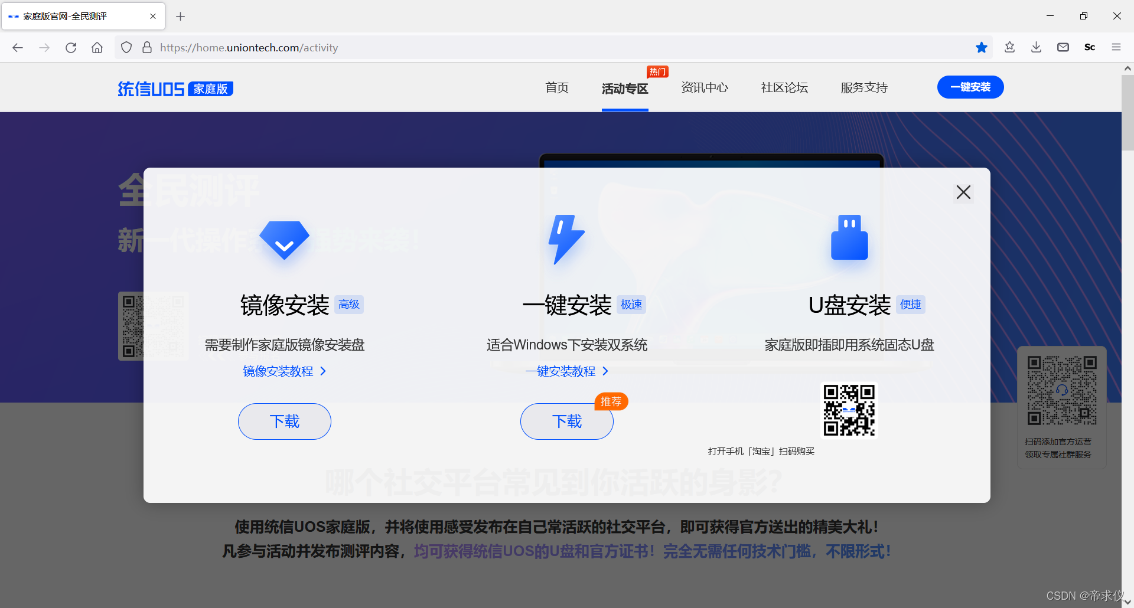Click the 镜像安装 heading
Screen dimensions: 1134x608
(x=285, y=305)
